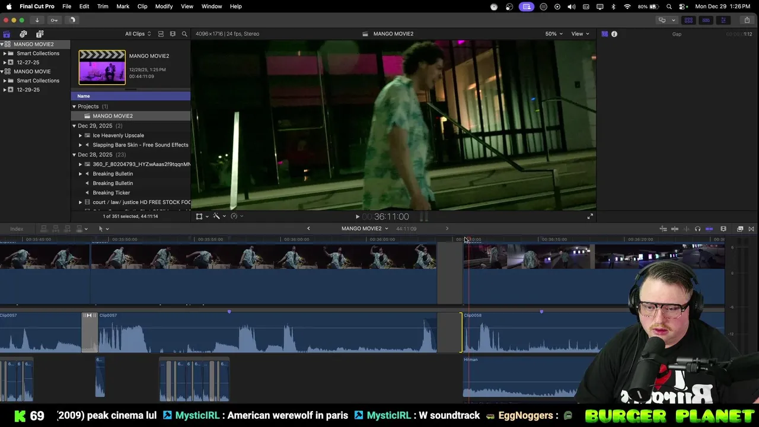Show Background Tasks circular progress button
The height and width of the screenshot is (427, 759).
(72, 20)
